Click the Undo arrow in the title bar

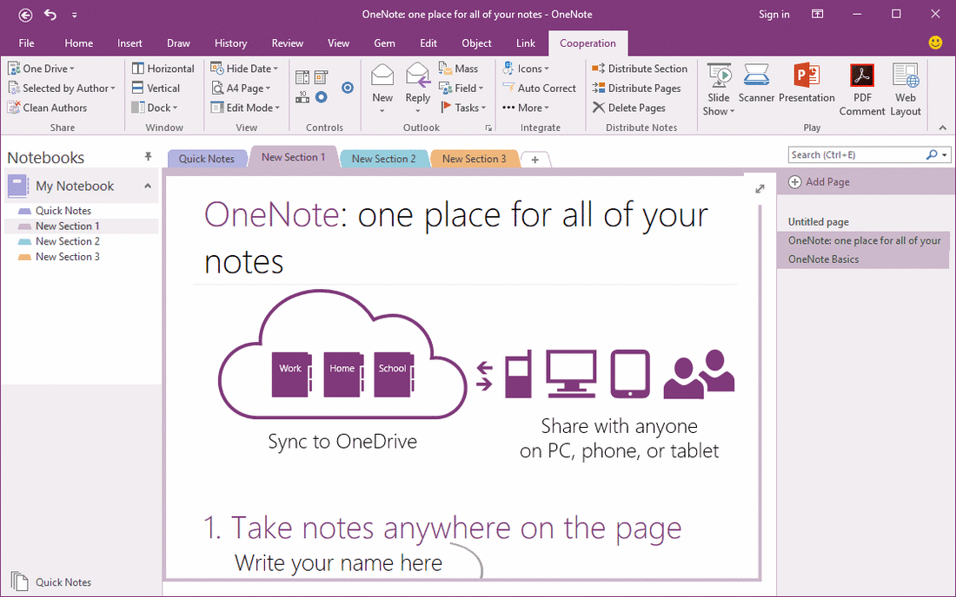(x=50, y=15)
